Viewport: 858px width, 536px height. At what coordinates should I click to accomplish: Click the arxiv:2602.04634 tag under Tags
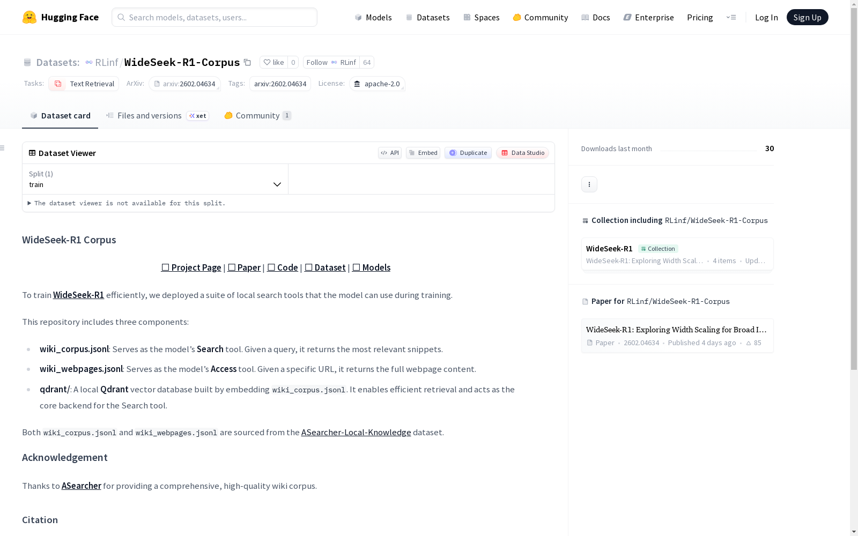(280, 84)
